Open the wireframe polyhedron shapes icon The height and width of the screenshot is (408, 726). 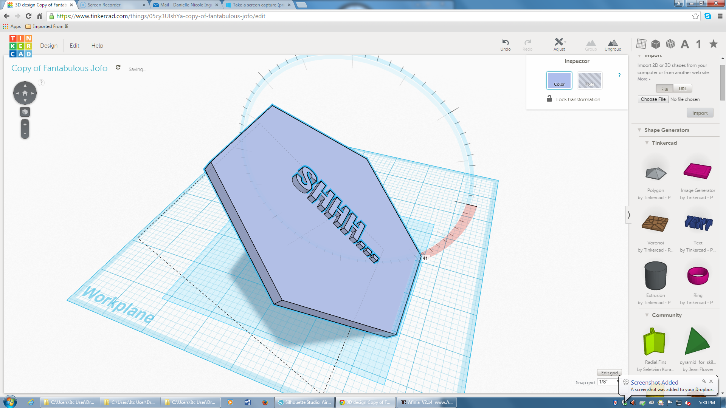pos(670,44)
